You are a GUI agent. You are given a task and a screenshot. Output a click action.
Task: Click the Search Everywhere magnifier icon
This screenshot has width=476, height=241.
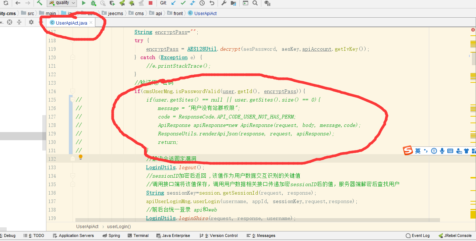tap(255, 3)
